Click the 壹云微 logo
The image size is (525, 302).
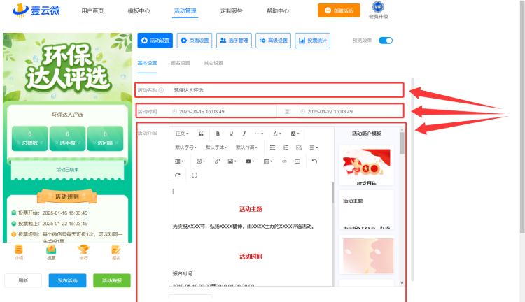pos(36,10)
